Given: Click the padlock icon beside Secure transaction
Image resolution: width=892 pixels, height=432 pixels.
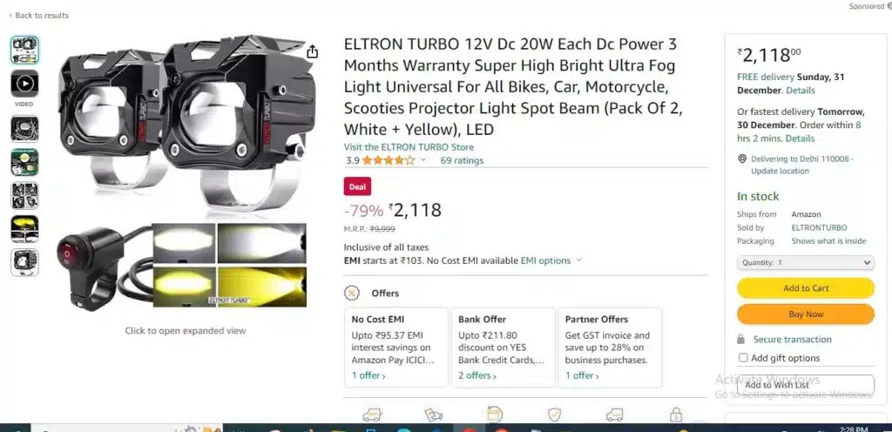Looking at the screenshot, I should coord(740,340).
